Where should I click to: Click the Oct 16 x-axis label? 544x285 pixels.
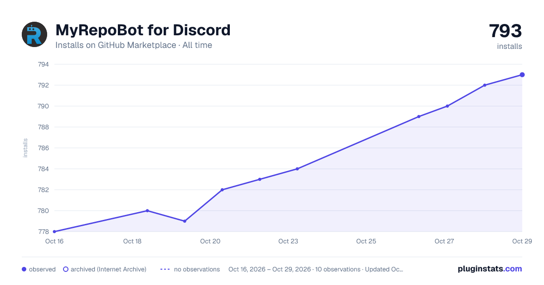54,241
